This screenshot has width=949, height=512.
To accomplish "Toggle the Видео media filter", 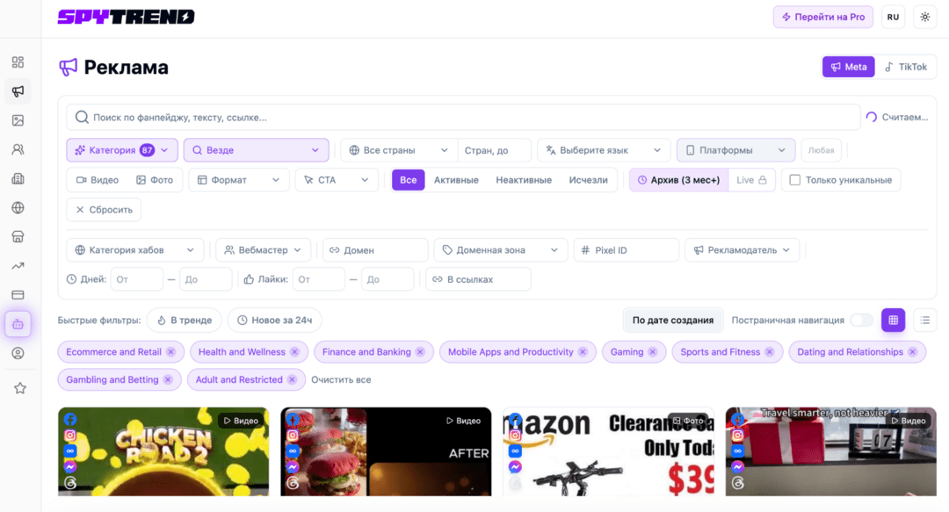I will click(98, 180).
